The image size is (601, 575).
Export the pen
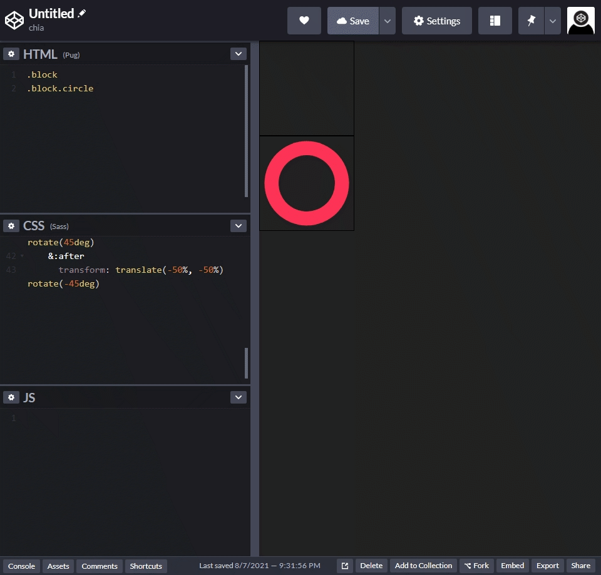[x=548, y=566]
